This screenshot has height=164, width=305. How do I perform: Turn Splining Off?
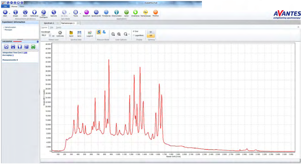(x=151, y=35)
